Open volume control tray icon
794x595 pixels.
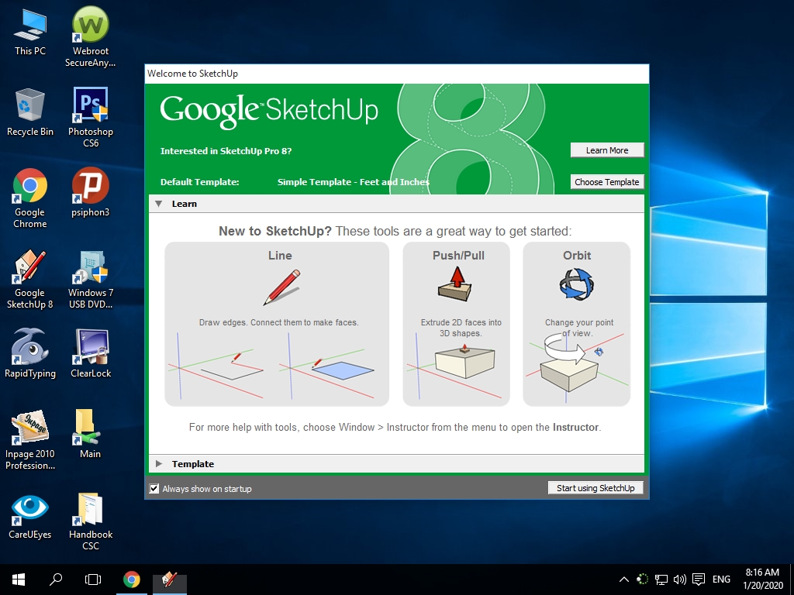click(679, 580)
